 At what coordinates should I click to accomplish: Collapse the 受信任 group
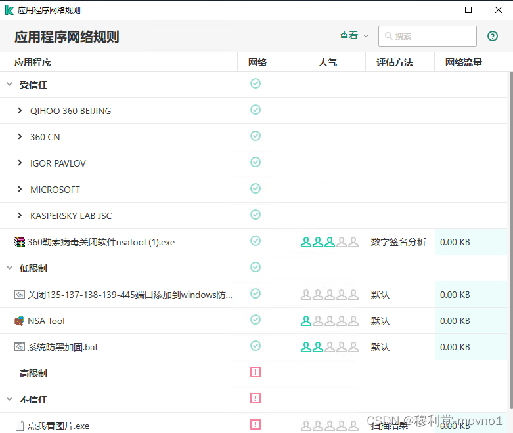tap(9, 85)
